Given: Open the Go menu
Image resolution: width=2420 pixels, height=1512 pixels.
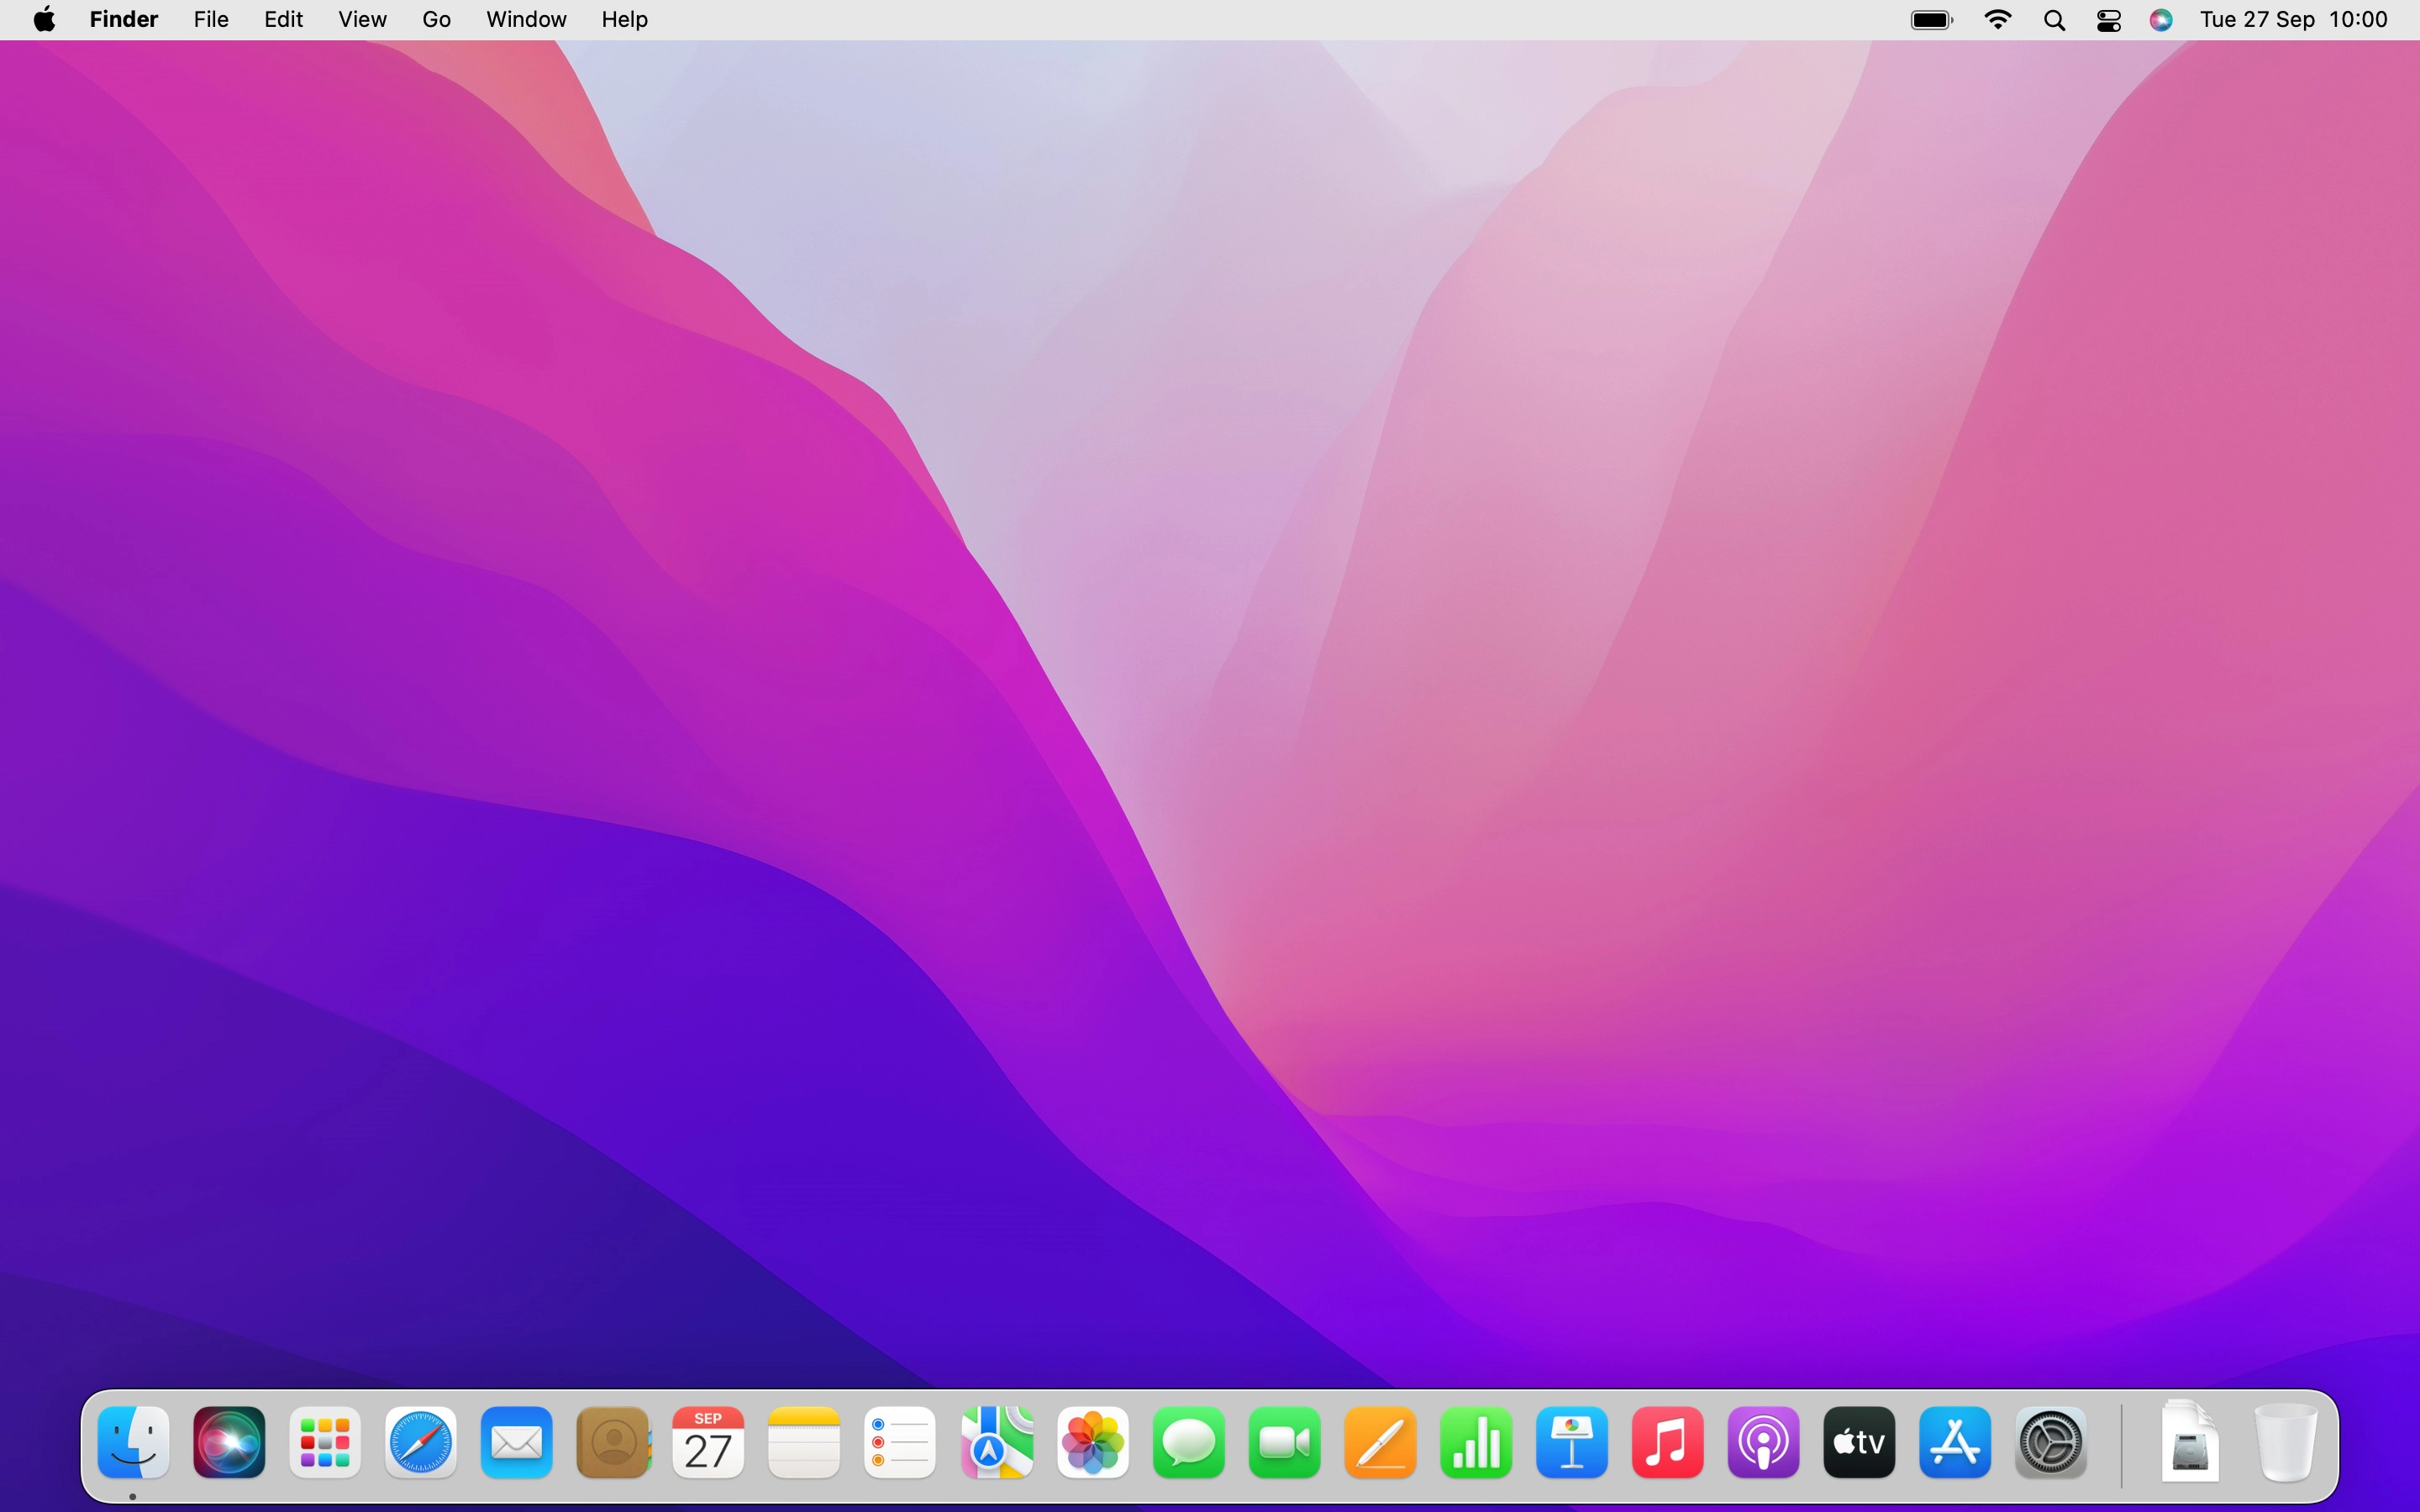Looking at the screenshot, I should 436,20.
